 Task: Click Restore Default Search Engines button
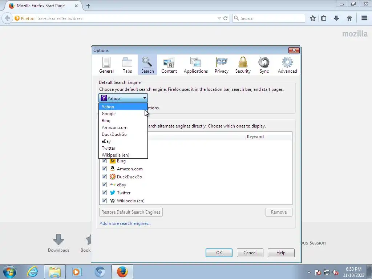point(131,212)
